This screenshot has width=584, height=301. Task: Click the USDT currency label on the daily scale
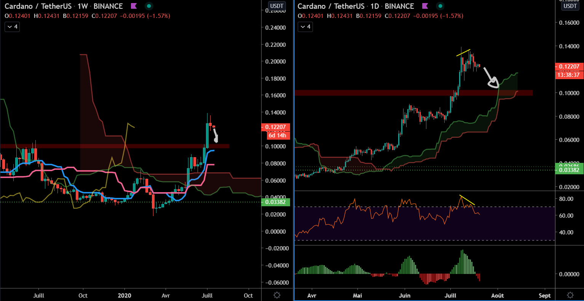570,6
